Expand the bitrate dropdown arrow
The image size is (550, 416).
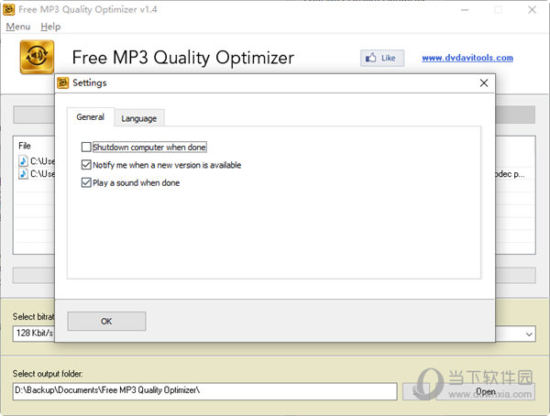529,334
